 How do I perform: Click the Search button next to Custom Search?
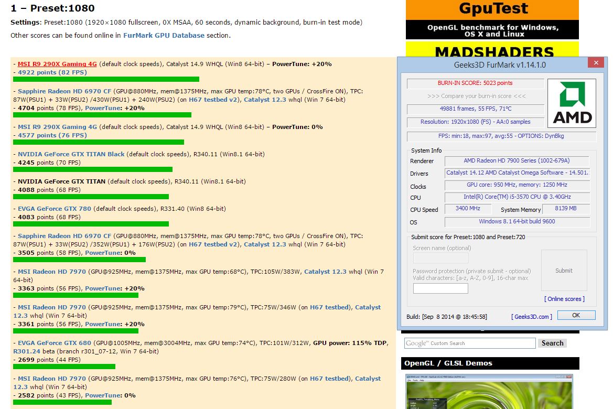552,343
